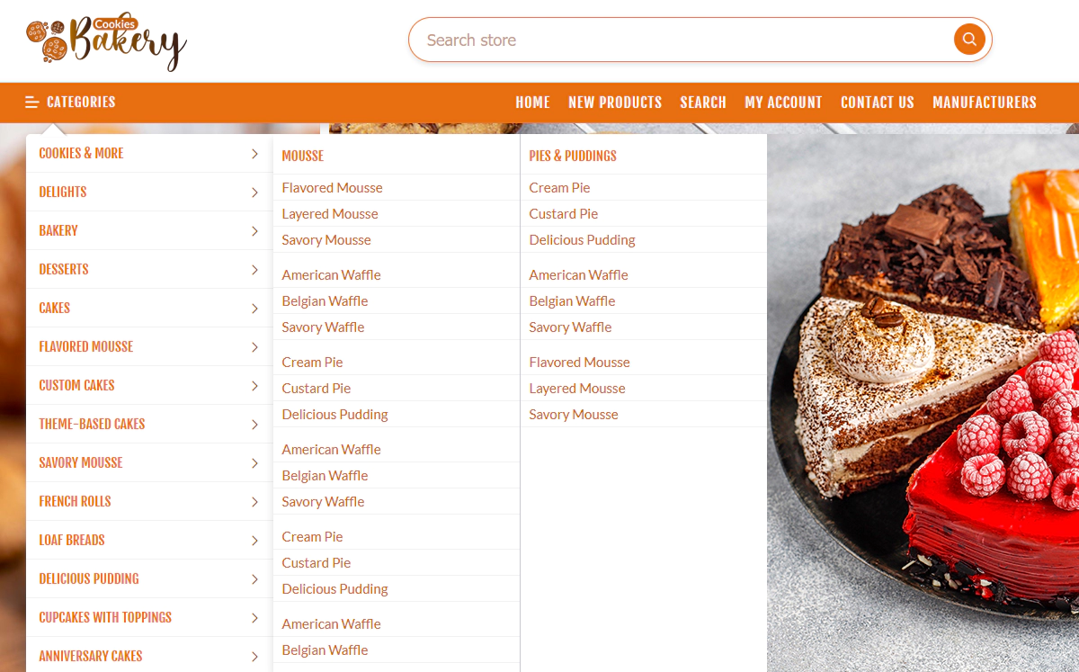1079x672 pixels.
Task: Select Savory Mousse under the MOUSSE heading
Action: 326,239
